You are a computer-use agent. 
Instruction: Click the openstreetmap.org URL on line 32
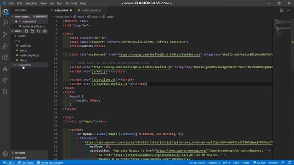point(182,151)
